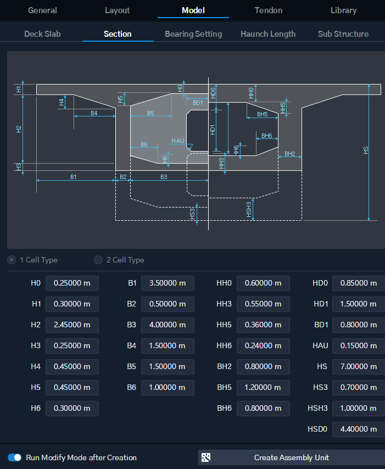Screen dimensions: 385x469
Task: Click the HAU label in the diagram
Action: point(178,141)
